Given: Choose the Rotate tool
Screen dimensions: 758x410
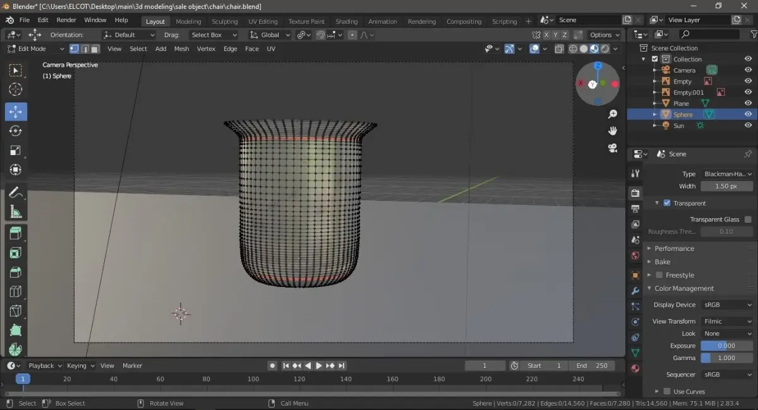Looking at the screenshot, I should [16, 131].
